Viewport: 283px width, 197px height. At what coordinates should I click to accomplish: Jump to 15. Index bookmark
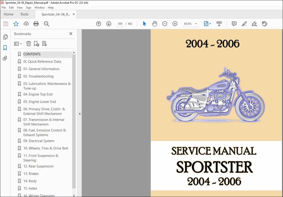tap(30, 188)
